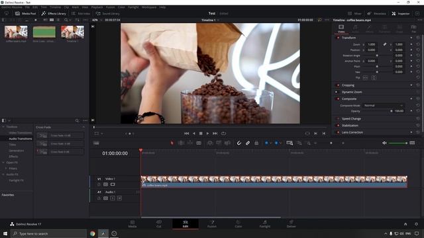Jump to last frame in viewer transport
The height and width of the screenshot is (238, 424).
[215, 134]
